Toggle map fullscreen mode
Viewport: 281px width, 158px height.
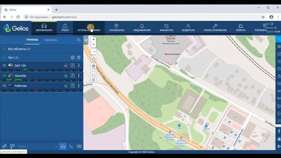pyautogui.click(x=94, y=73)
